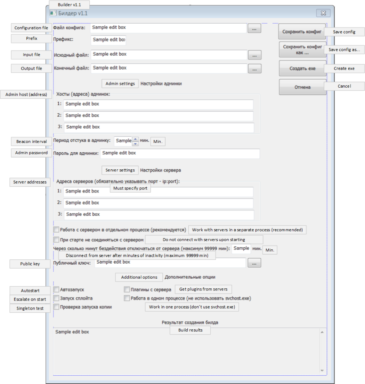Click the browse button next to Конечный файл

[x=254, y=69]
